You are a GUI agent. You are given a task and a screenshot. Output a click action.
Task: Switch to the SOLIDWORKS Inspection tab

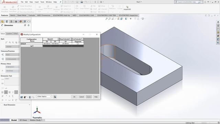click(128, 15)
